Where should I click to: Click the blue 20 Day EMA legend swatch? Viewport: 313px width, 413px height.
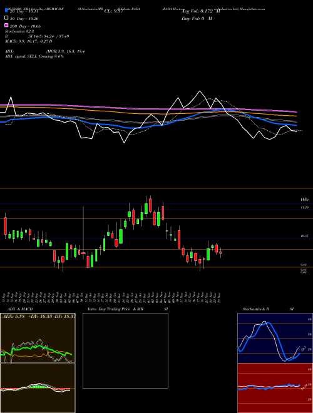(7, 11)
